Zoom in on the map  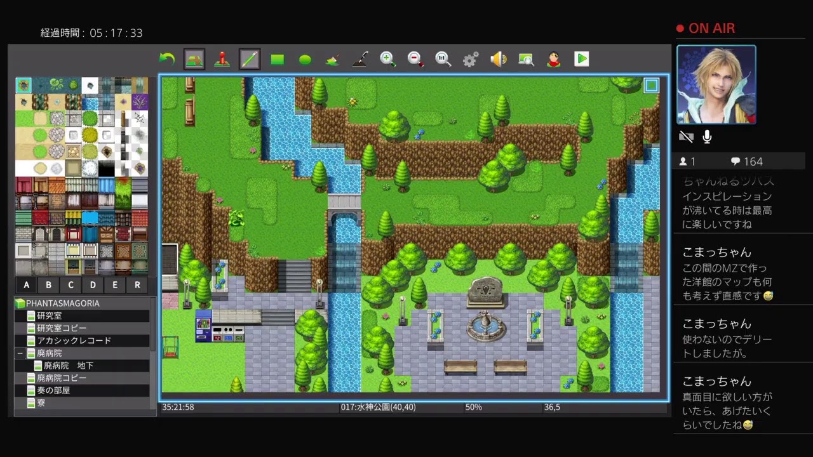coord(387,59)
